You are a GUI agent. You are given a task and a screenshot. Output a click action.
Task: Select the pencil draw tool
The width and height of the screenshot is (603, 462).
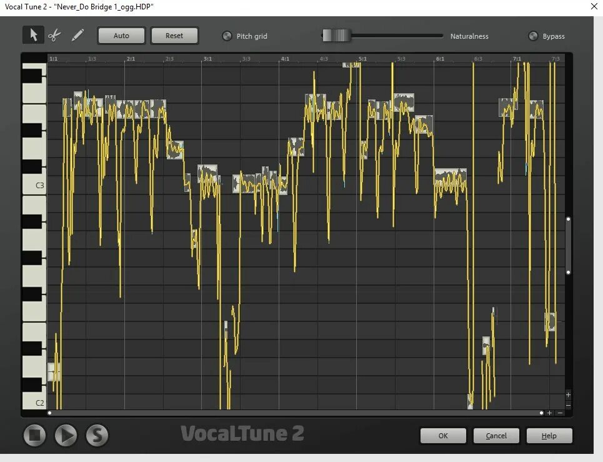click(77, 36)
